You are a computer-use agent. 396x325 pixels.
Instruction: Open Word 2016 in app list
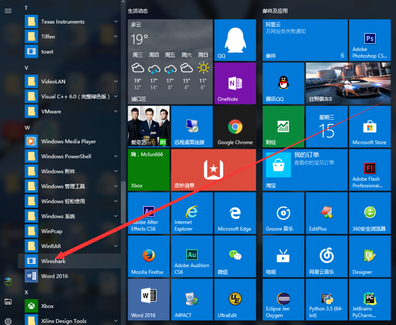click(x=54, y=276)
